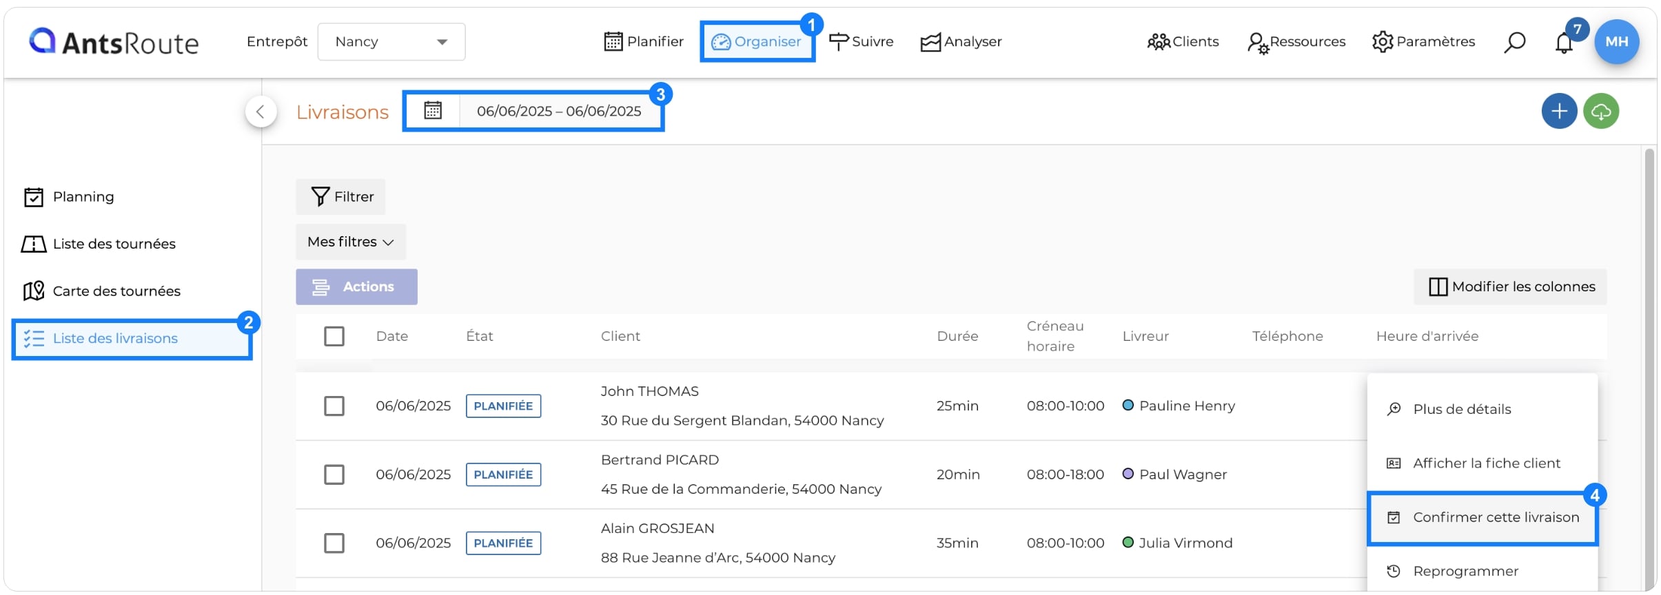
Task: Click the blue dot beside Pauline Henry
Action: pos(1128,405)
